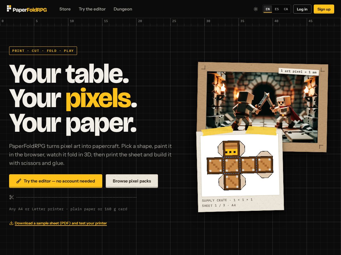Screen dimensions: 341x255
Task: Click the scissors icon on cut line
Action: (x=12, y=197)
